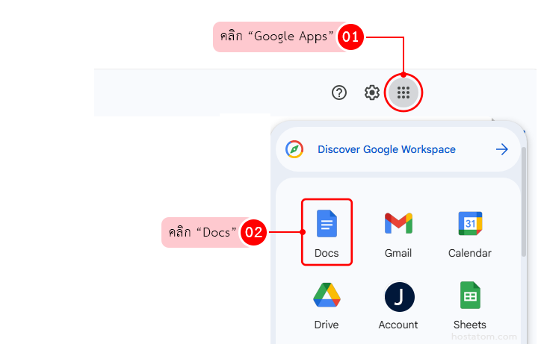Viewport: 538px width, 344px height.
Task: Click the "Drive" app label
Action: coord(327,325)
